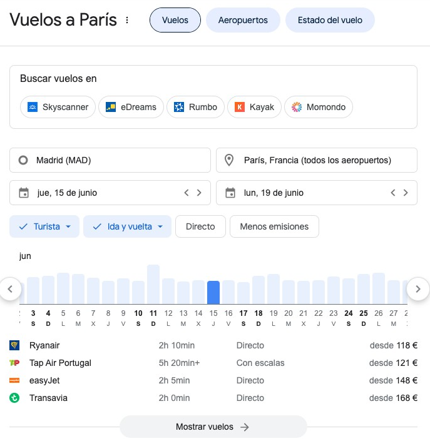Open the three-dot options menu beside Vuelos a París

click(127, 20)
